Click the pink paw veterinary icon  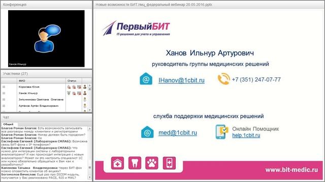[152, 163]
